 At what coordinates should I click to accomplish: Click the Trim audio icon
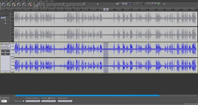[x=129, y=4]
